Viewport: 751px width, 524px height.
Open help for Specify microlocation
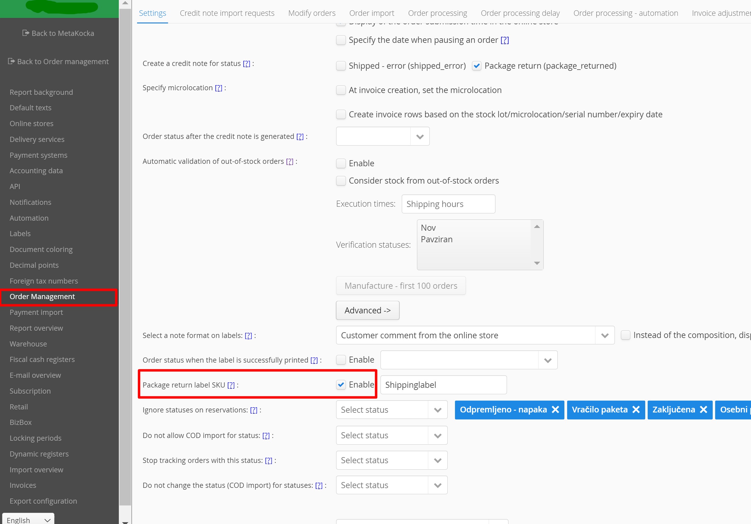[x=218, y=88]
